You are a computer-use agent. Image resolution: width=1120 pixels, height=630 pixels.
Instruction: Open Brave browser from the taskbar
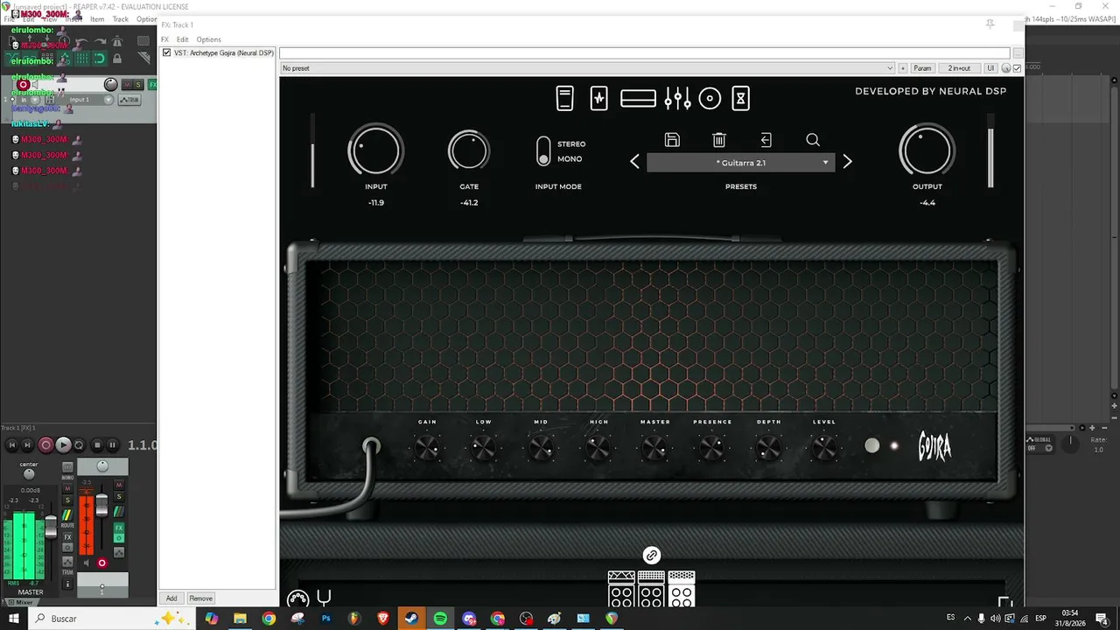tap(383, 619)
